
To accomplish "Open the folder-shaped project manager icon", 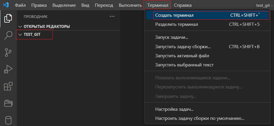I will click(8, 103).
